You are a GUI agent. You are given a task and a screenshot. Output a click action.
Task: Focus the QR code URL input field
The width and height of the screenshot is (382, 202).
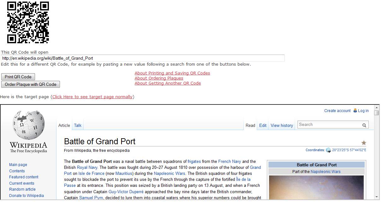click(x=143, y=58)
